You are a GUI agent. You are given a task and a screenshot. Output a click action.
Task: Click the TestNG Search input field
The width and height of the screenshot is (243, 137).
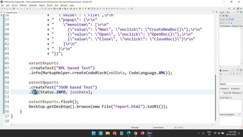235,84
